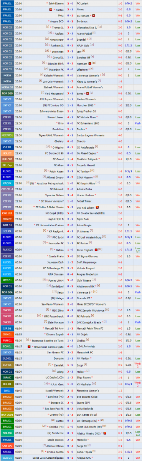Click the red card icon beside Bryne
The height and width of the screenshot is (461, 142).
87,93
